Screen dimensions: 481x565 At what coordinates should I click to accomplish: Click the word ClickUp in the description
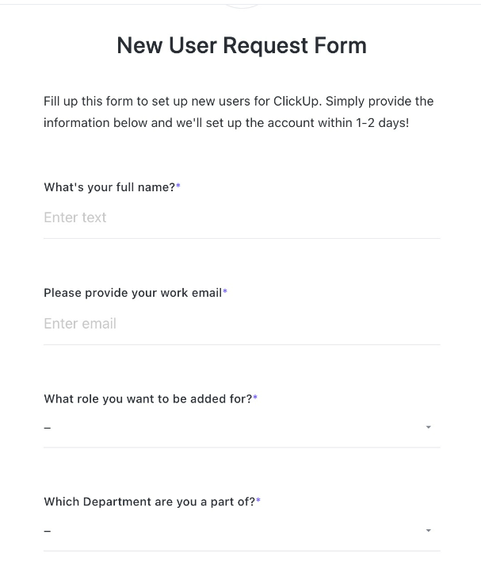click(x=296, y=102)
